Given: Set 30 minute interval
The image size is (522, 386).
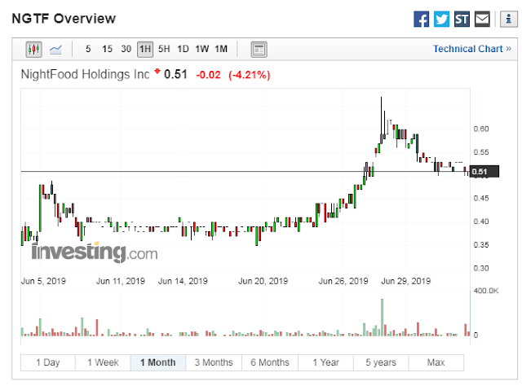Looking at the screenshot, I should (126, 49).
